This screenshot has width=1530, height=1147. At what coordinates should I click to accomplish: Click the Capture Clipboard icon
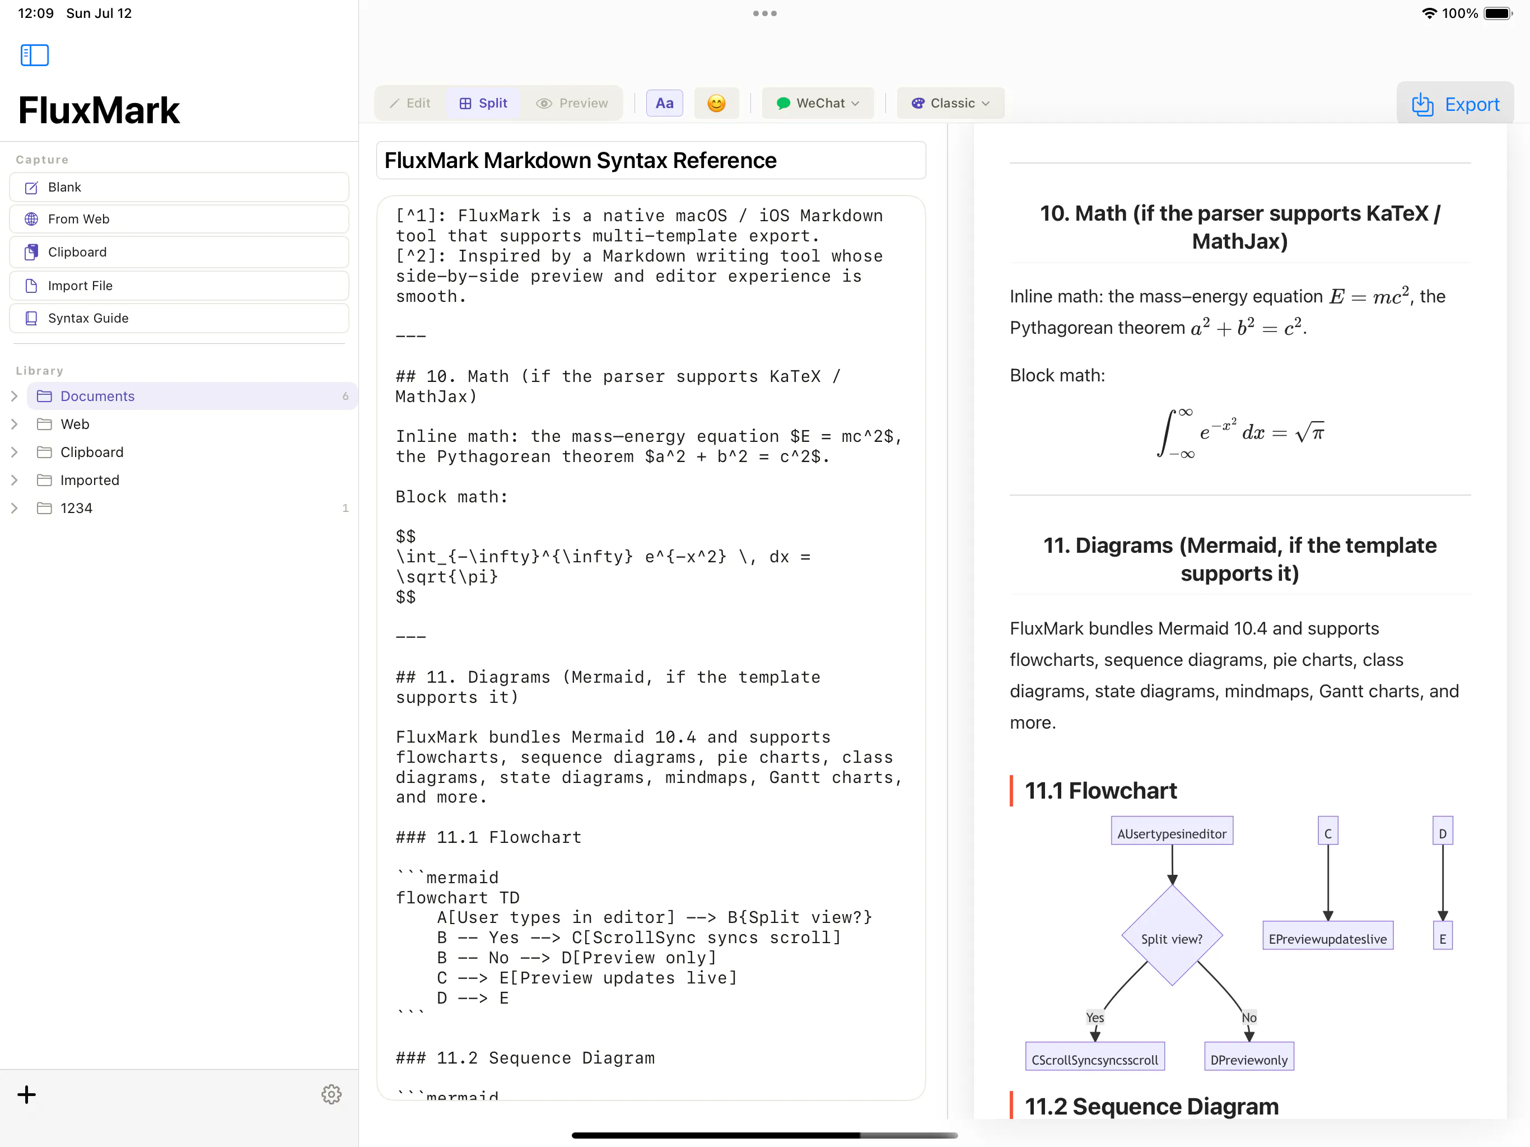pyautogui.click(x=31, y=252)
